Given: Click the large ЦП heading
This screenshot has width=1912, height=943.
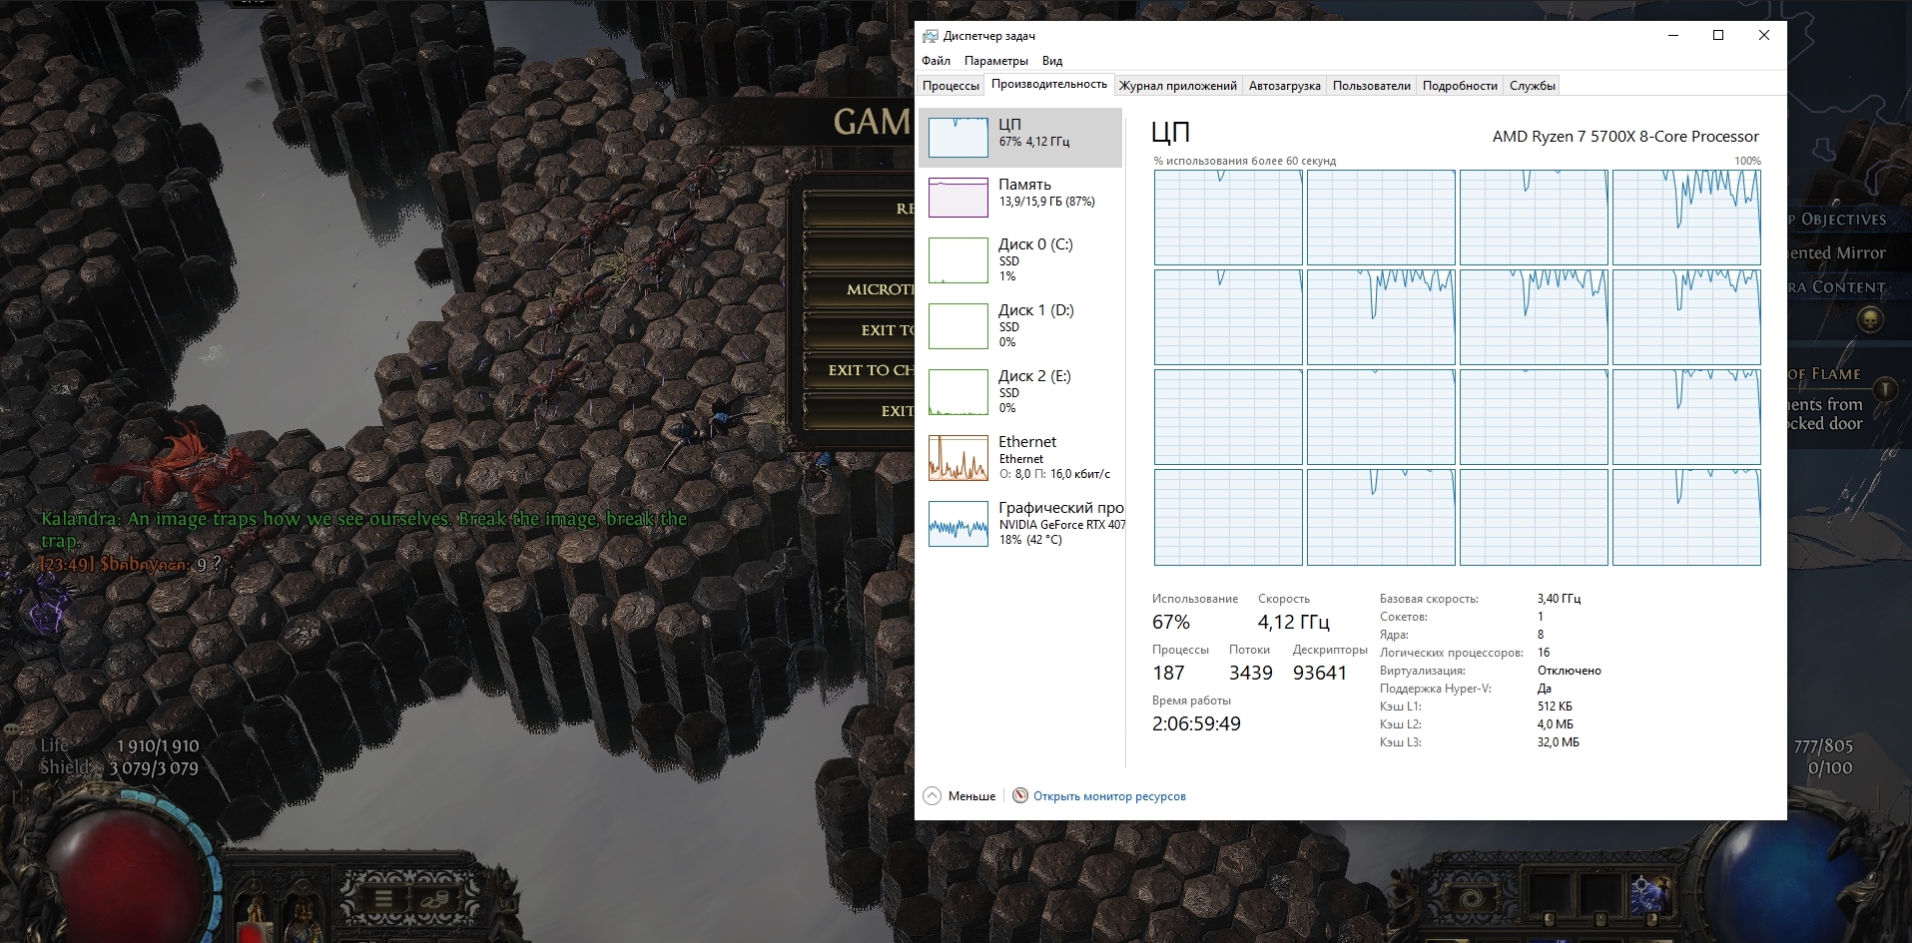Looking at the screenshot, I should pos(1170,133).
